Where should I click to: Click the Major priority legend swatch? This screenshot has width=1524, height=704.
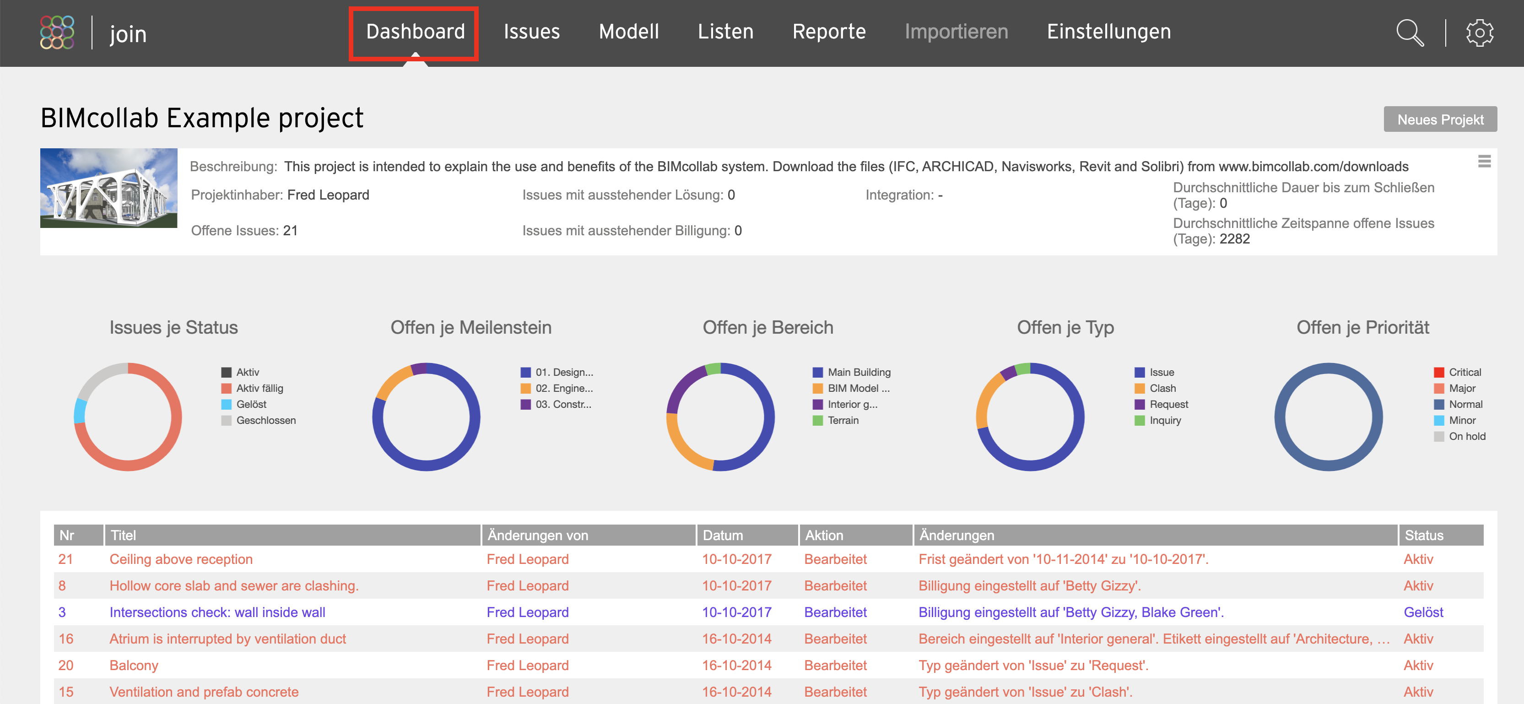[x=1439, y=388]
